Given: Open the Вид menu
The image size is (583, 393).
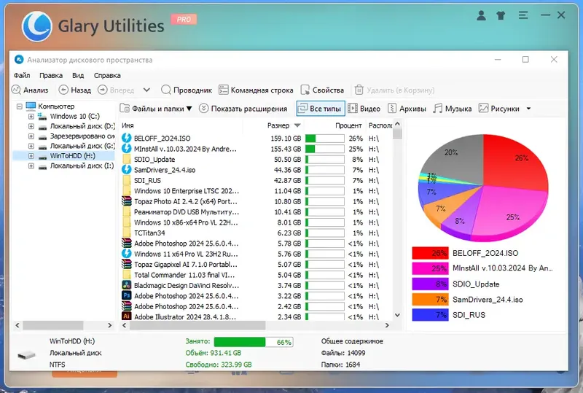Looking at the screenshot, I should (78, 76).
